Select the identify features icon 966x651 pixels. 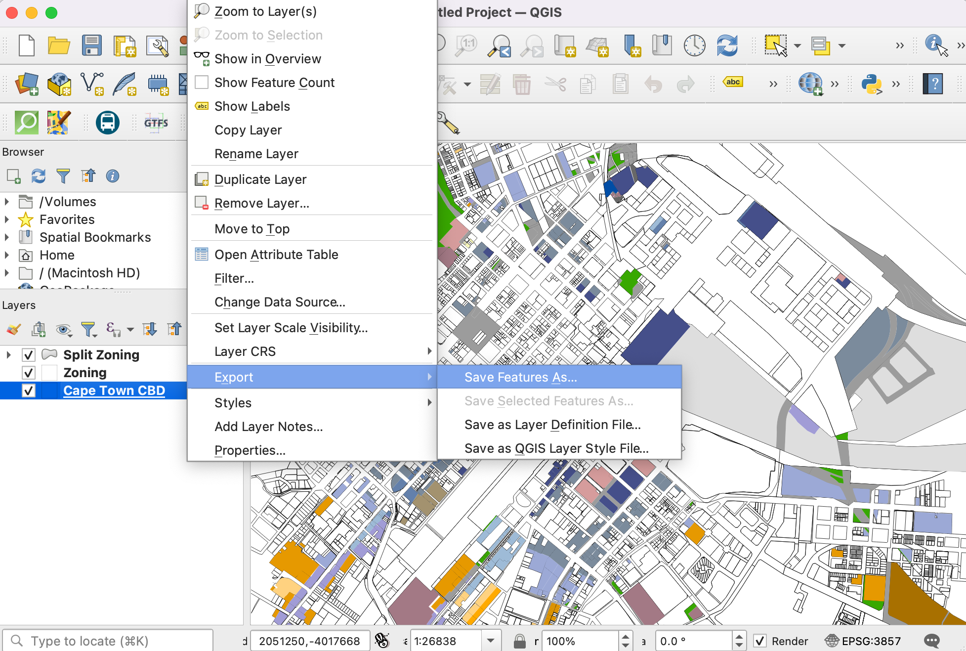936,44
